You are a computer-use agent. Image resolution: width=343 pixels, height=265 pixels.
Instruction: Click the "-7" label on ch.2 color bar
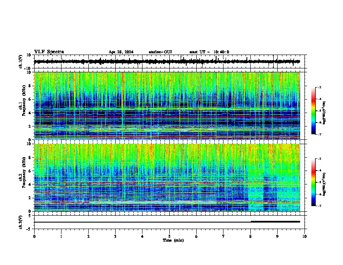tap(320, 206)
